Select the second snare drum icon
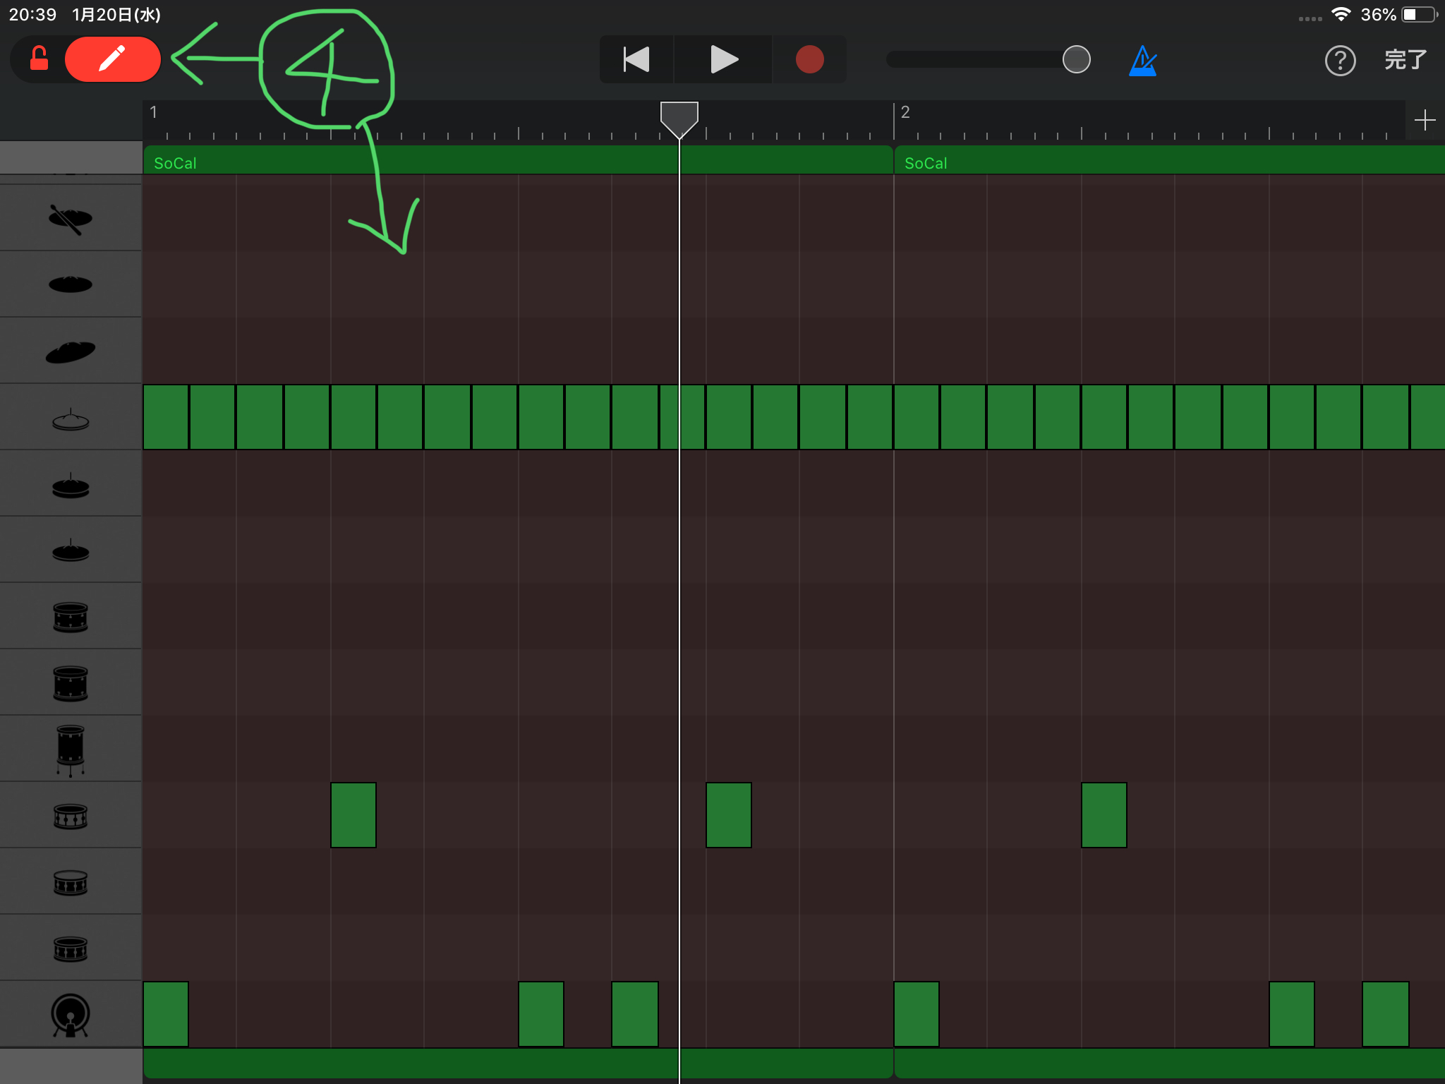 (71, 883)
